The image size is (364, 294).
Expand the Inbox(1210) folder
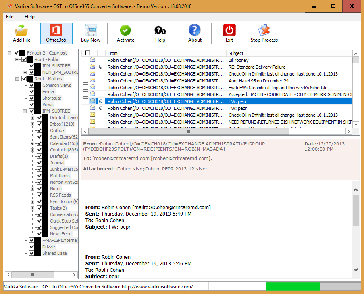pyautogui.click(x=32, y=124)
